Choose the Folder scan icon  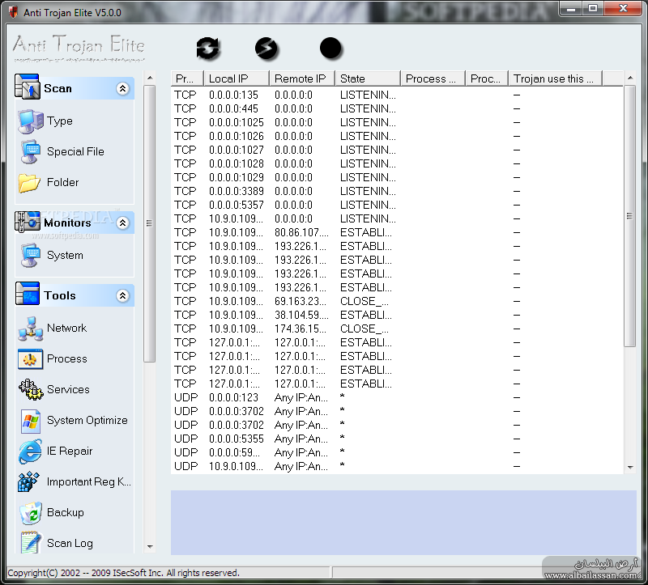click(x=29, y=183)
